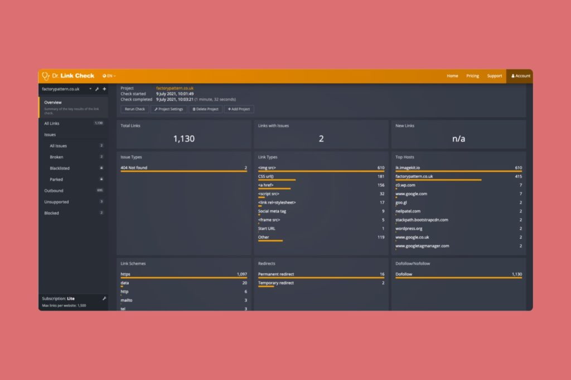This screenshot has height=380, width=571.
Task: Open the Pricing page from the top menu
Action: [x=472, y=76]
